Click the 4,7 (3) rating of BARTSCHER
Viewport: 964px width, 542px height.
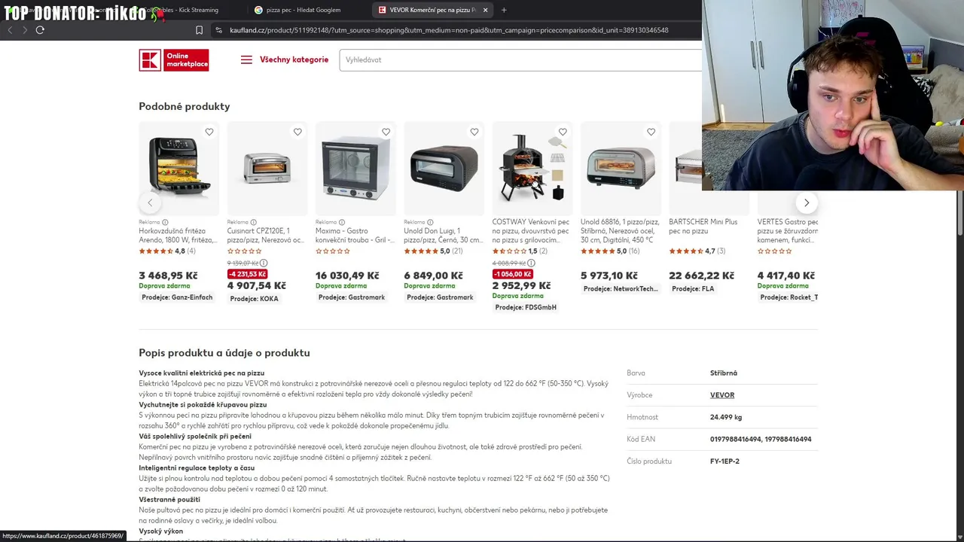(697, 251)
